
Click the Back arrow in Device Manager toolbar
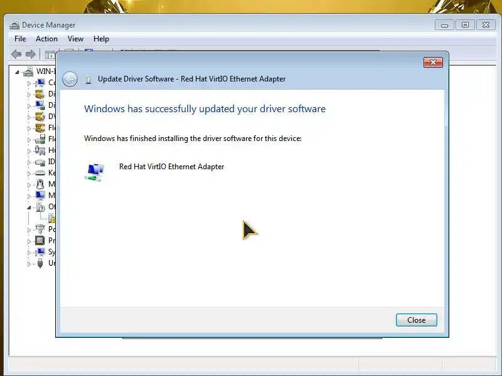coord(16,55)
